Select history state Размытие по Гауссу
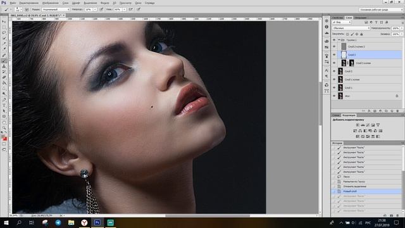This screenshot has width=405, height=228. pyautogui.click(x=354, y=182)
